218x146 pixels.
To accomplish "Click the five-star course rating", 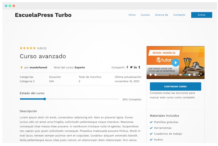I will coord(28,48).
